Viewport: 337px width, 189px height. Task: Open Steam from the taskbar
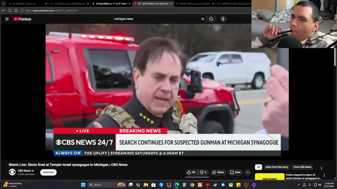pyautogui.click(x=215, y=185)
